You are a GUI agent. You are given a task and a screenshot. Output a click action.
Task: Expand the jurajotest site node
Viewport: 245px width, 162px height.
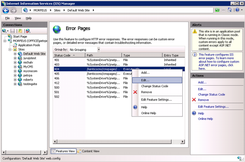click(x=15, y=58)
